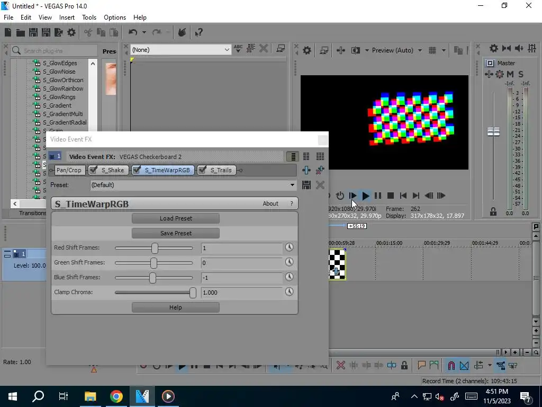Toggle the S_TimeWarpRGB effect checkbox
The width and height of the screenshot is (542, 407).
(x=137, y=170)
